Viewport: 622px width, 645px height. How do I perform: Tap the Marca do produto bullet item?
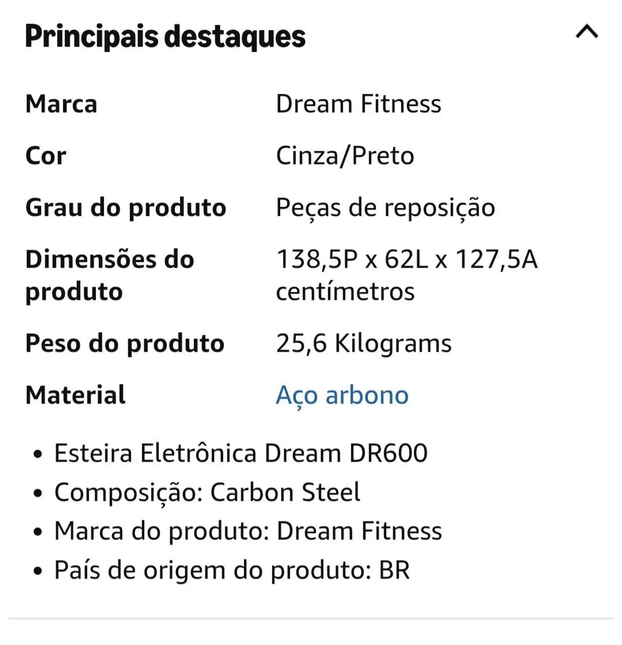tap(248, 531)
